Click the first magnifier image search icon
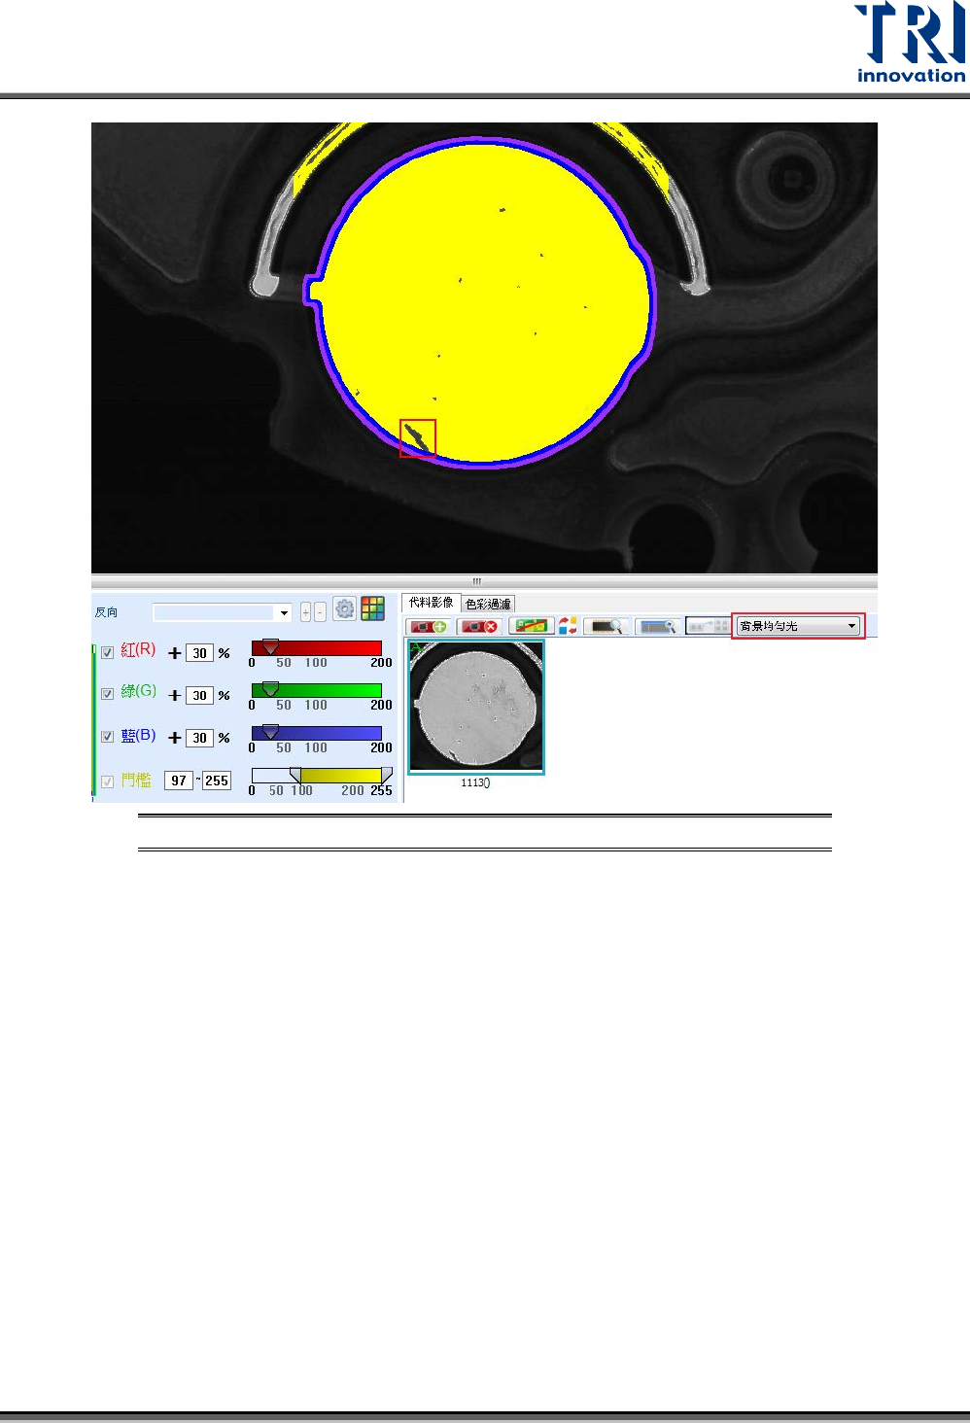 tap(606, 626)
